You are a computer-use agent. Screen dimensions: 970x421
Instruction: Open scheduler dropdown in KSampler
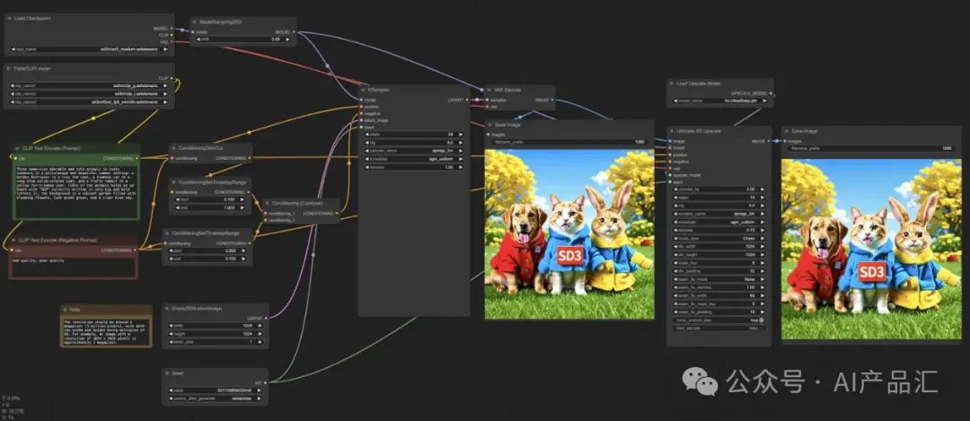[x=413, y=159]
